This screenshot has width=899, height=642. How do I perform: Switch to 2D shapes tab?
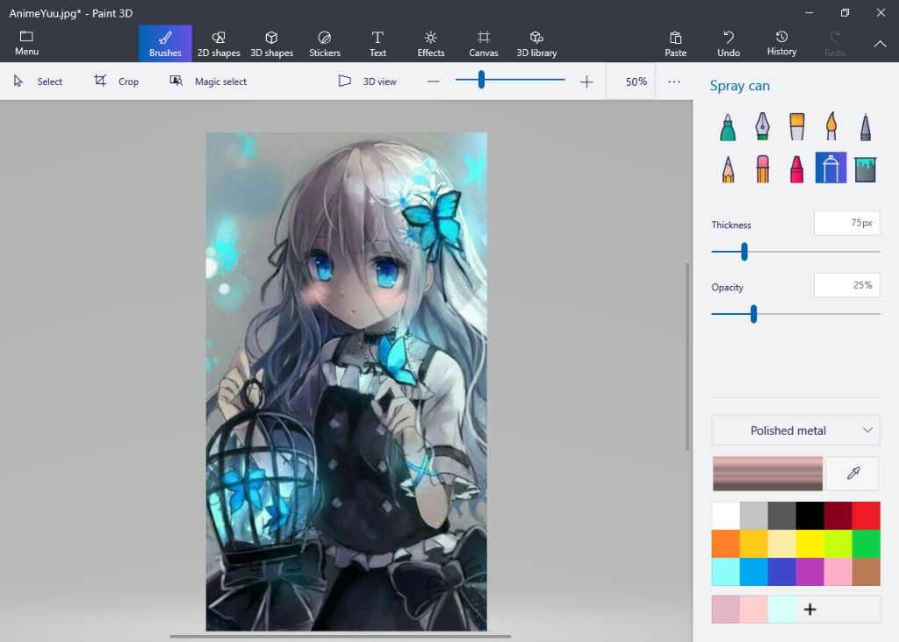219,44
